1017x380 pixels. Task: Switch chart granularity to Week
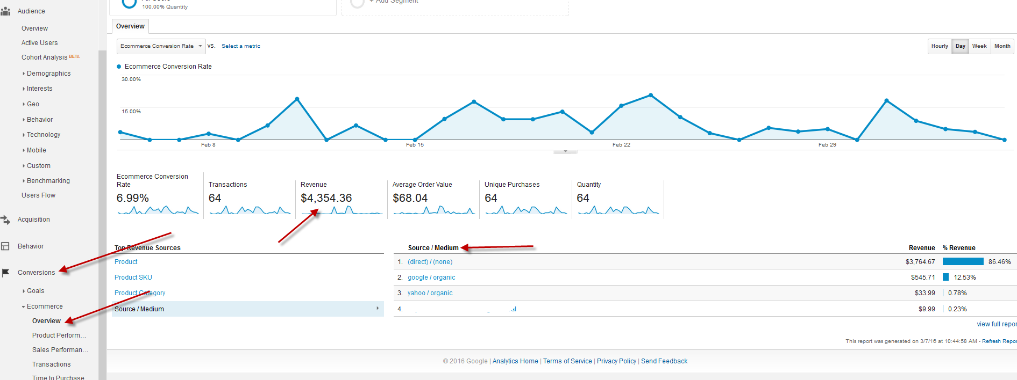tap(979, 46)
